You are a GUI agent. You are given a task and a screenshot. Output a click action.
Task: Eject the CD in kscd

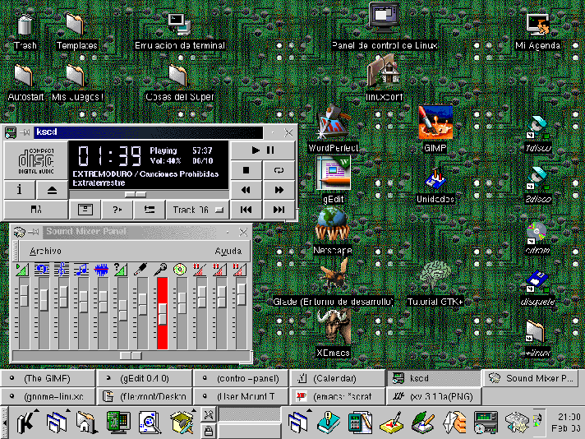tap(52, 189)
